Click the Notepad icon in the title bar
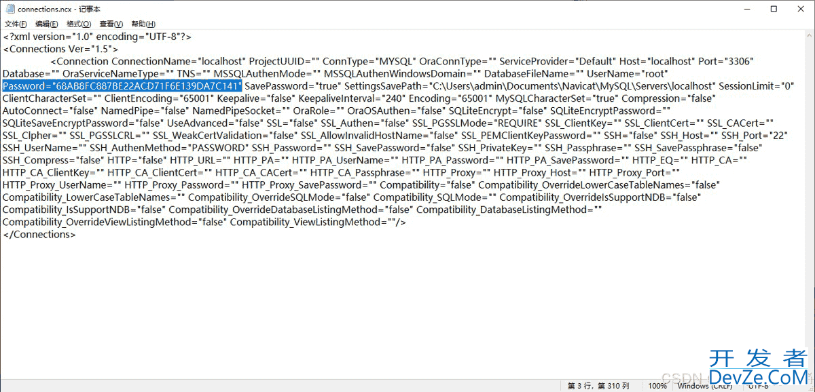The height and width of the screenshot is (392, 815). click(9, 9)
